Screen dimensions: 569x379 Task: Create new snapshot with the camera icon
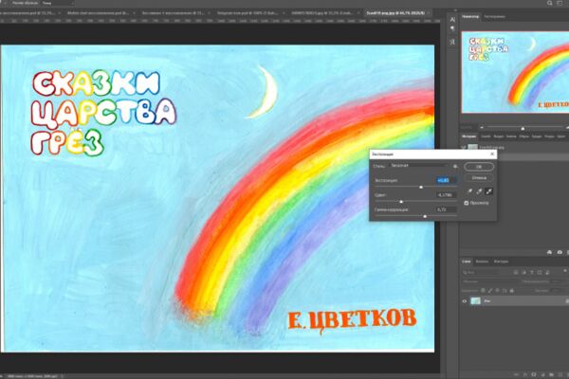tap(560, 252)
